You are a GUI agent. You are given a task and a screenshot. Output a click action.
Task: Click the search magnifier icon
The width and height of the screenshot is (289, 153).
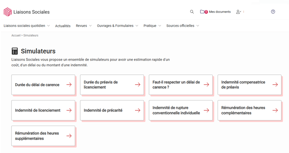coord(192,12)
